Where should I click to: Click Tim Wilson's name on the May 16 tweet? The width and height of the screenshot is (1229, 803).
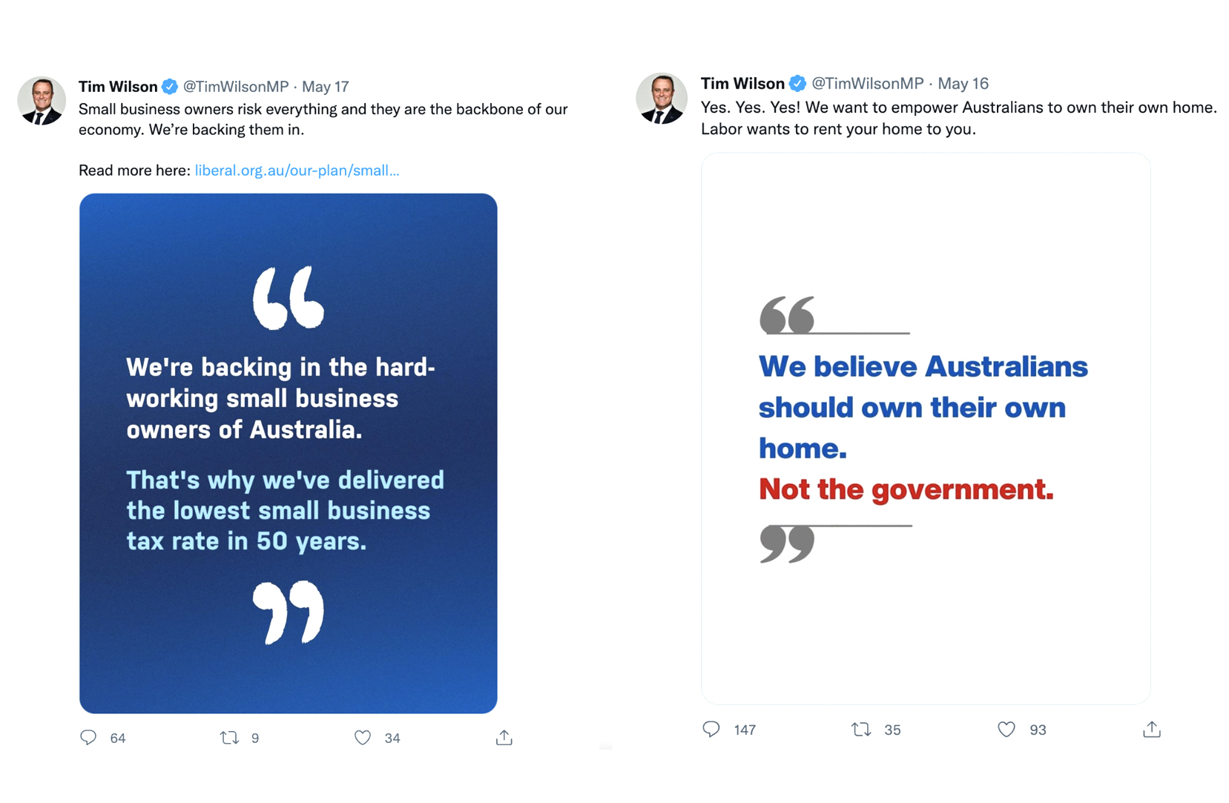coord(742,83)
